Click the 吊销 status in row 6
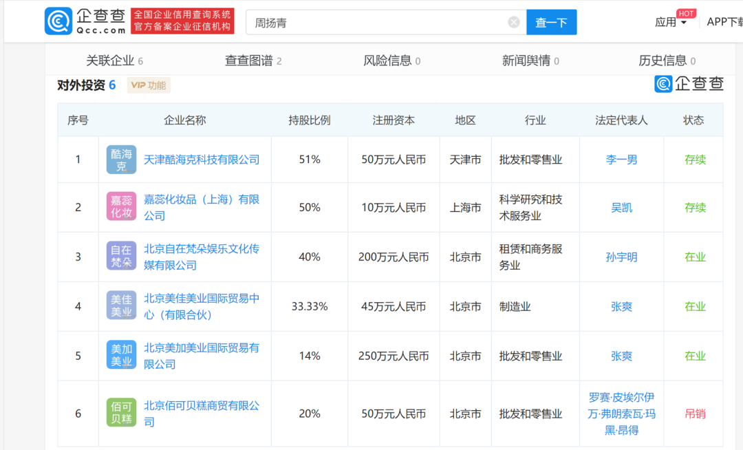Image resolution: width=743 pixels, height=450 pixels. pos(695,414)
